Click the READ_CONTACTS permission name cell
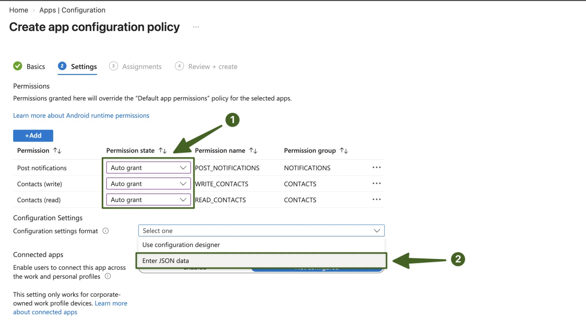Screen dimensions: 586x327 coord(220,200)
